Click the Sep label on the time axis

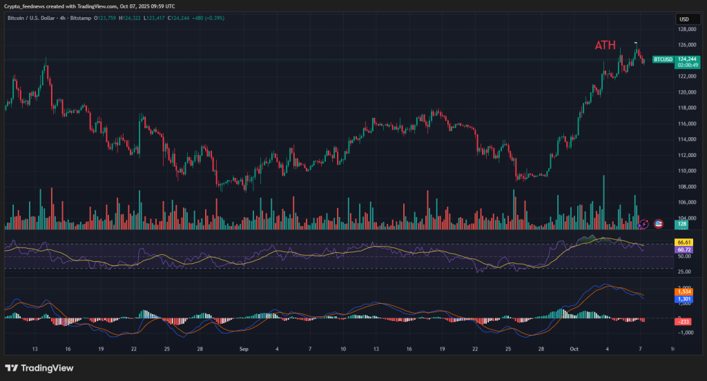tap(243, 349)
